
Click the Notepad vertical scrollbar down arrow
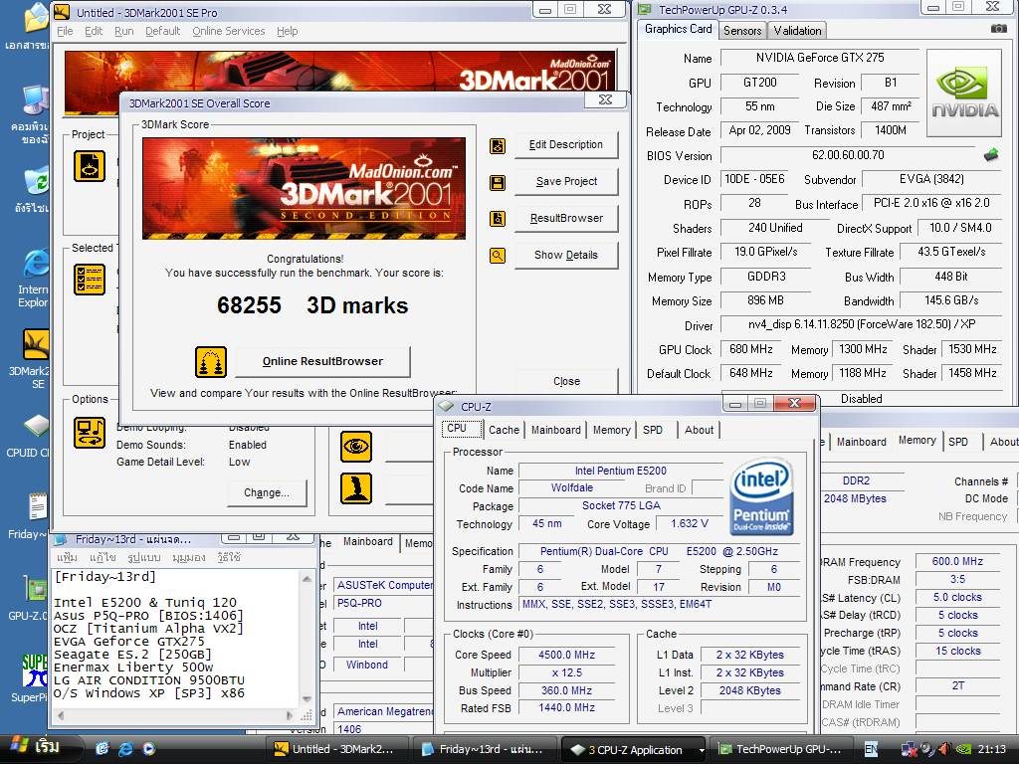pyautogui.click(x=306, y=699)
